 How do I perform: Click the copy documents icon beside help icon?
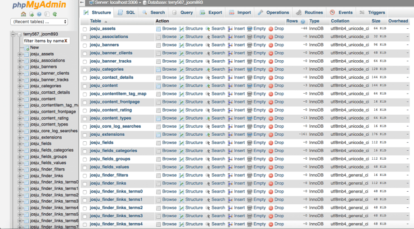(x=47, y=14)
